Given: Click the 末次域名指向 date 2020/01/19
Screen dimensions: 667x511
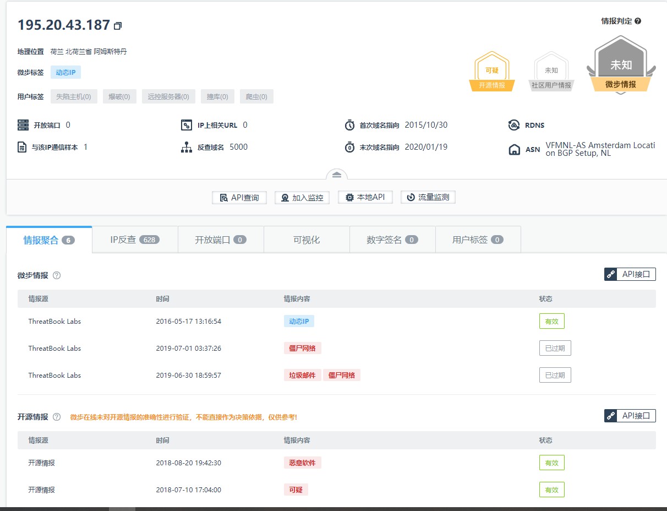Looking at the screenshot, I should pos(426,147).
